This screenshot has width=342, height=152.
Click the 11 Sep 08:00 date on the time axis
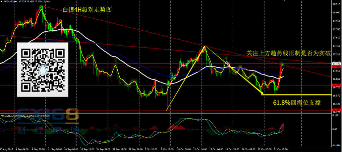54,149
